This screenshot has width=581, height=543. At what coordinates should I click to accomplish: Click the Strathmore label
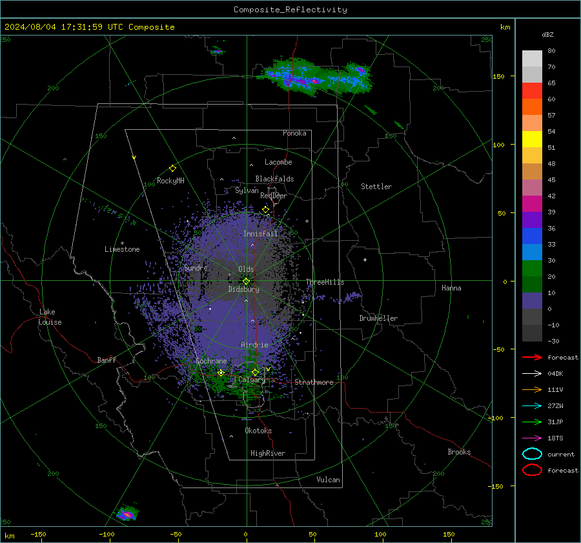tap(314, 382)
